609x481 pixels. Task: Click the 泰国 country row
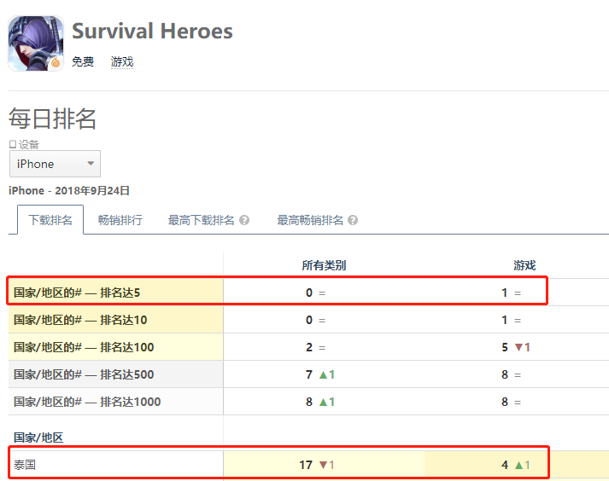(278, 464)
